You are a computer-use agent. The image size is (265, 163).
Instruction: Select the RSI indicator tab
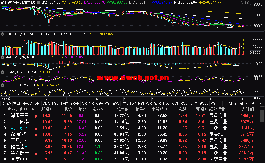pos(141,104)
